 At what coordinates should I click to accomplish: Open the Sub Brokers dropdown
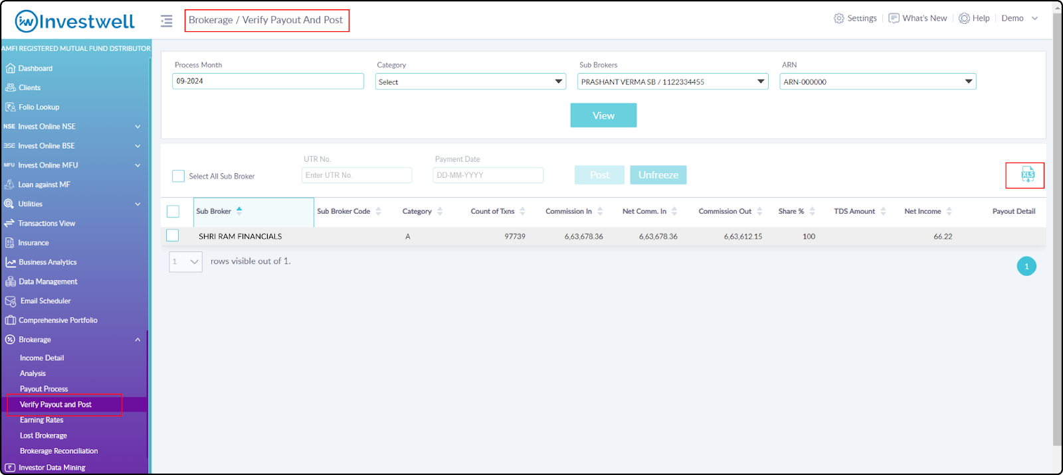click(673, 82)
